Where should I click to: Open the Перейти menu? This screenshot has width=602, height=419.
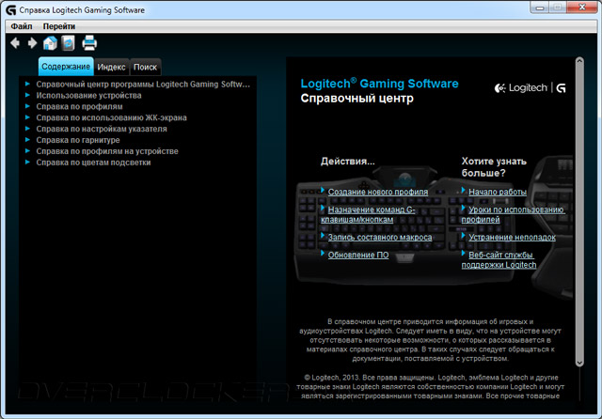(59, 26)
